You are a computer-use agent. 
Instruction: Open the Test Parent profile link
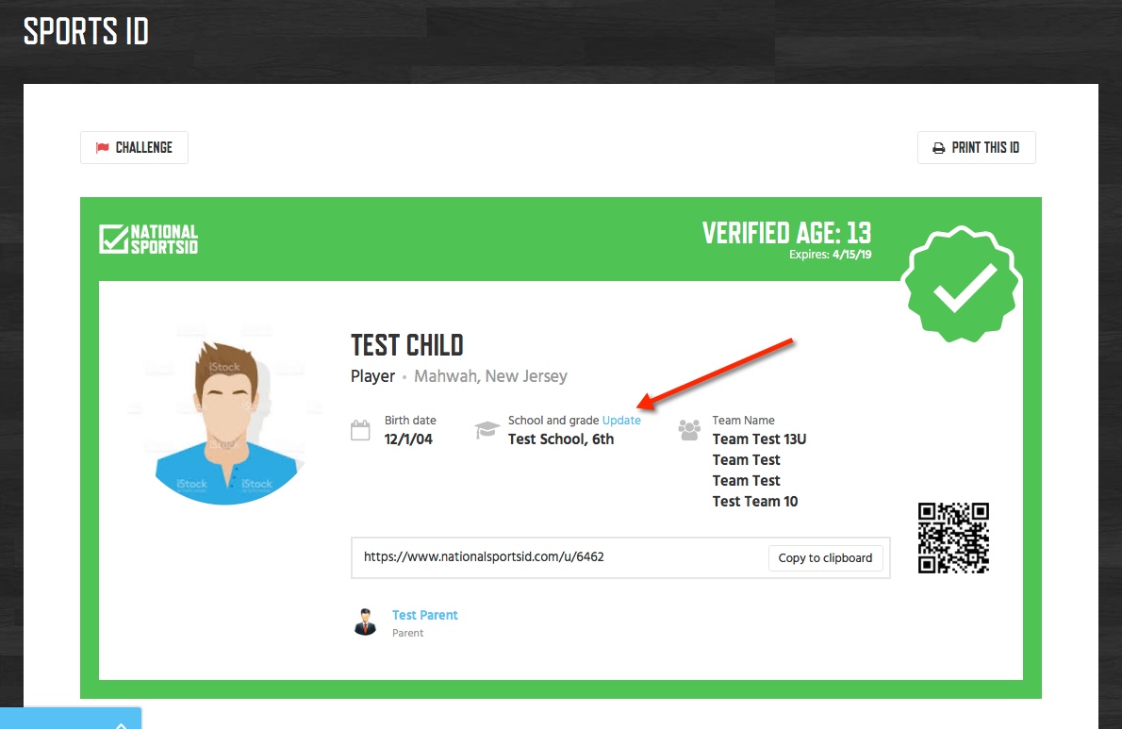point(424,615)
